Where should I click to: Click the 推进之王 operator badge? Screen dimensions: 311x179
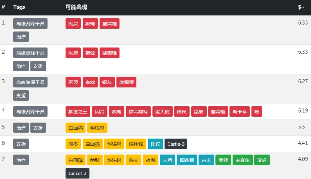point(78,111)
